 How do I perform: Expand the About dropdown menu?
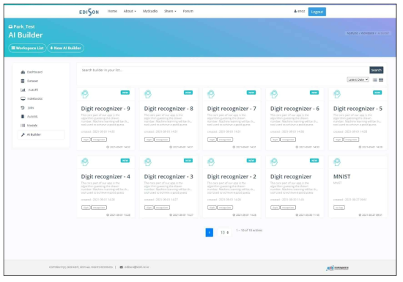point(130,11)
